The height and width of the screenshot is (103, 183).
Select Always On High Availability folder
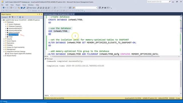click(x=16, y=47)
